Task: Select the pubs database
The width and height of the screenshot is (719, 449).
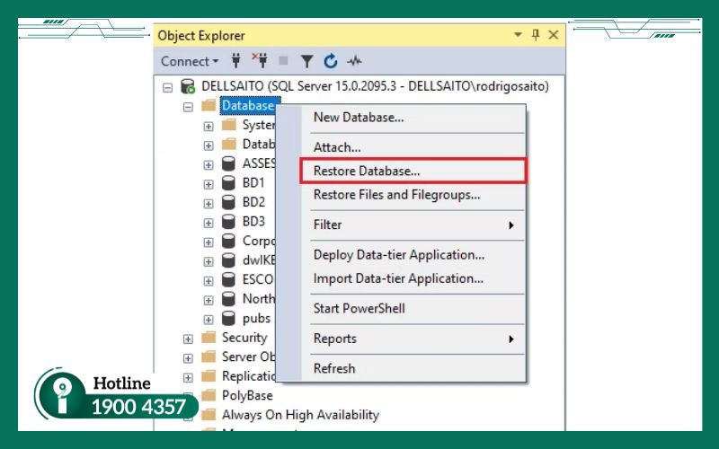Action: point(256,319)
